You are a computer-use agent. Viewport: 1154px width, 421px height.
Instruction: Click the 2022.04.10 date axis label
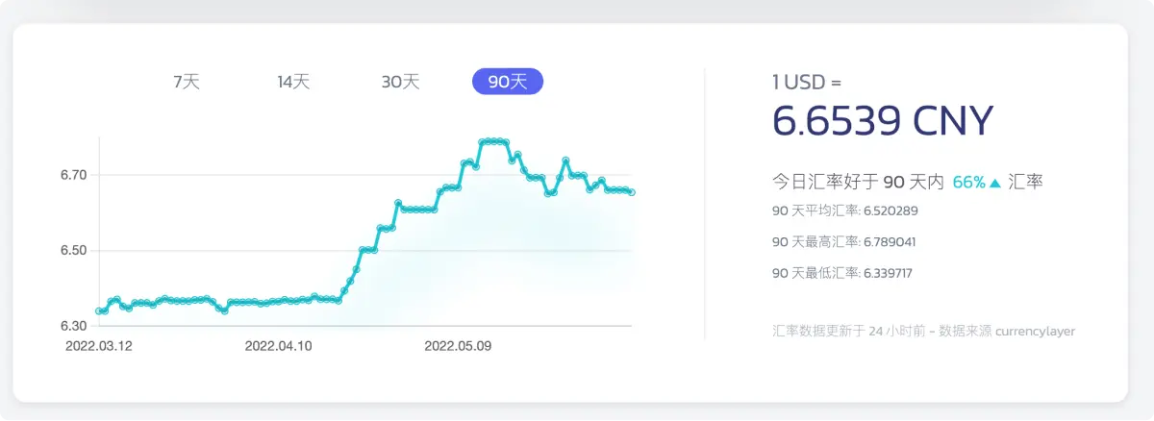[279, 344]
